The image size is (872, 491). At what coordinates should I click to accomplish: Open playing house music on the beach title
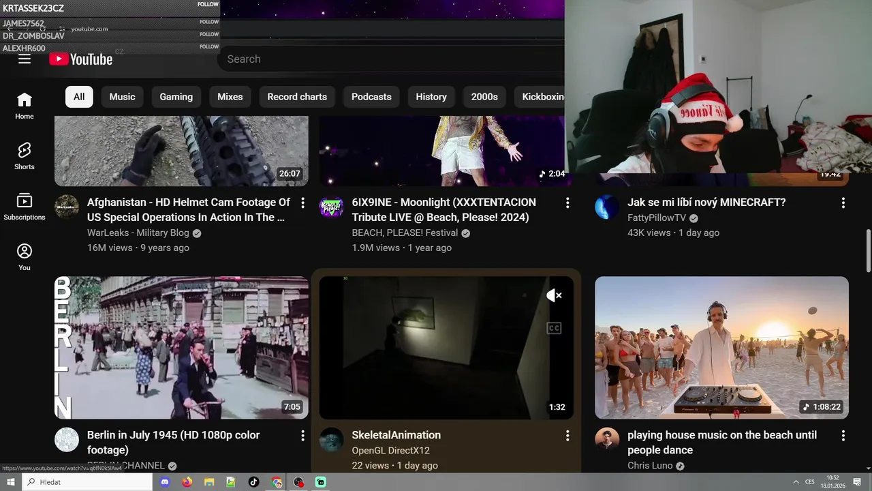click(722, 443)
